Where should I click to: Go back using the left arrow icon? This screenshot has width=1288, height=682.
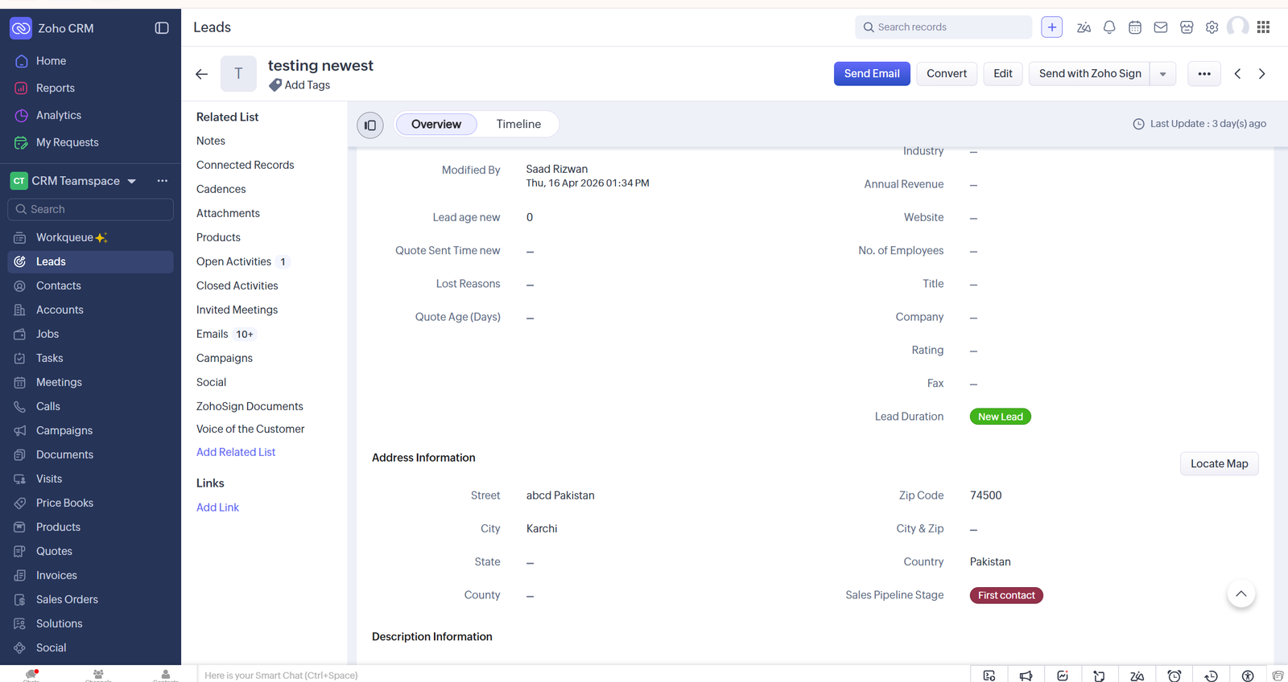(202, 74)
